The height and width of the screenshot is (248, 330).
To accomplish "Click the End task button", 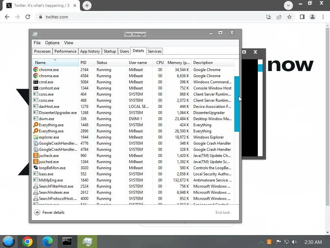I will pyautogui.click(x=223, y=212).
